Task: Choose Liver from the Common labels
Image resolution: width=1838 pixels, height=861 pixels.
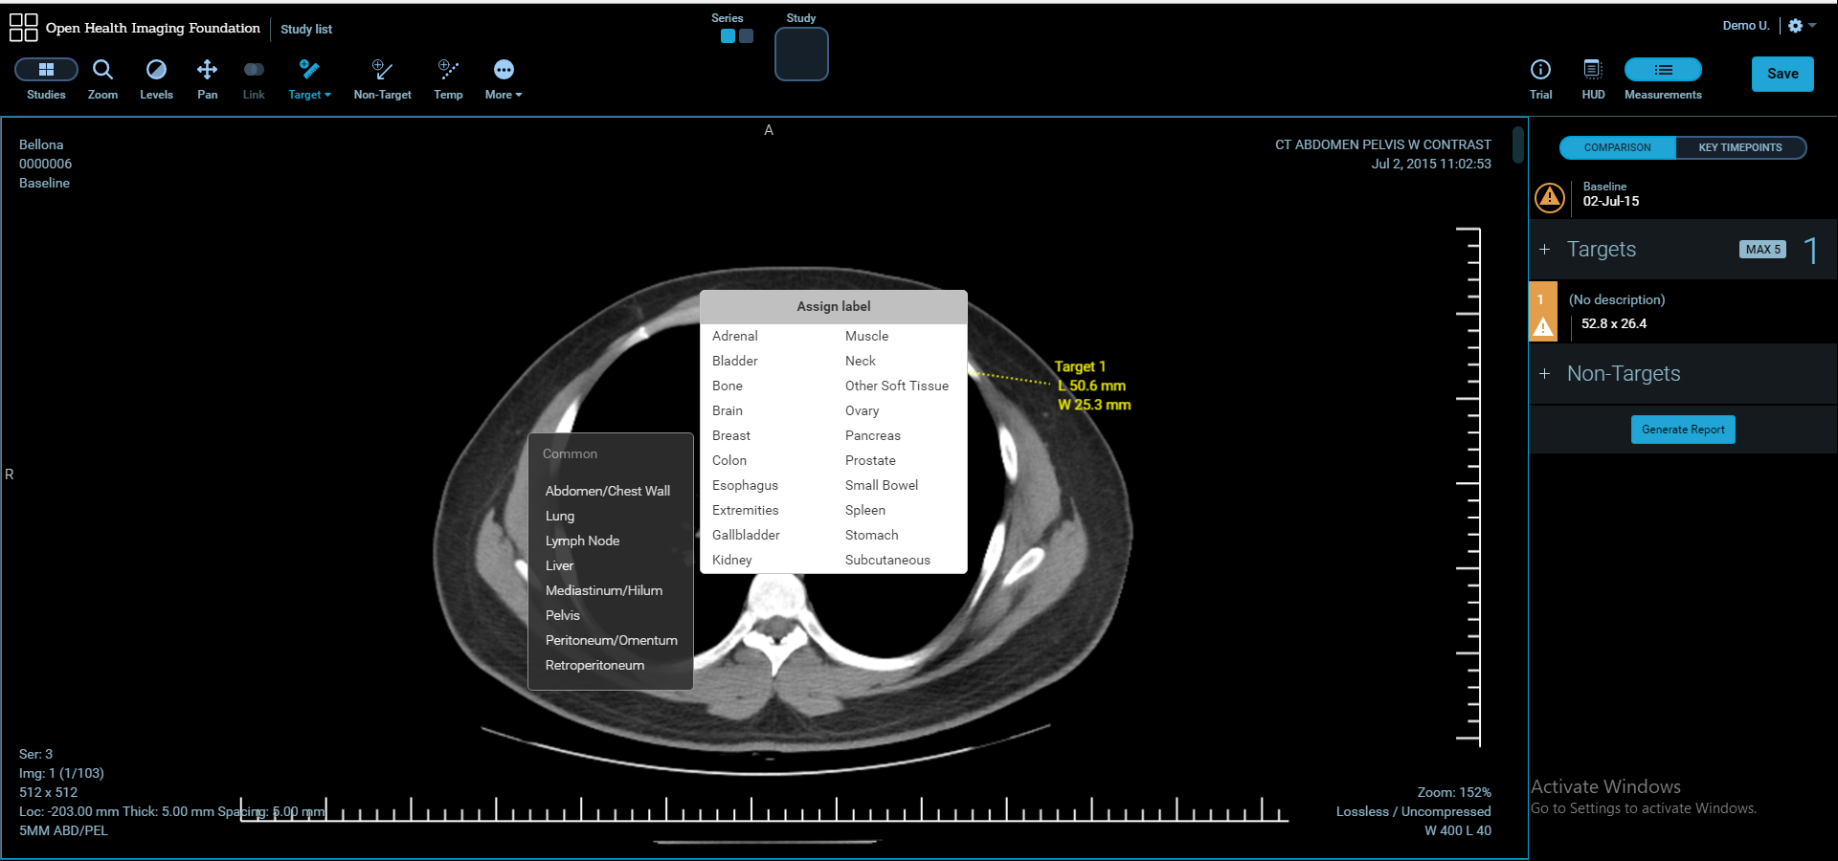Action: click(559, 565)
